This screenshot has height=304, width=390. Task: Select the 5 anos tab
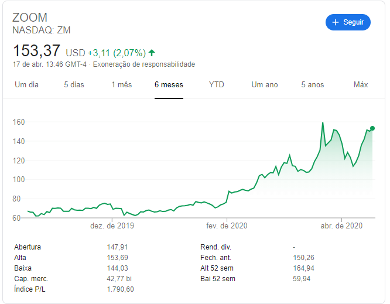coord(313,84)
